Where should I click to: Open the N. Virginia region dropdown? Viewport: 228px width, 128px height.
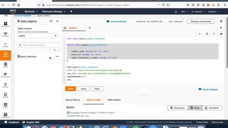pyautogui.click(x=198, y=11)
